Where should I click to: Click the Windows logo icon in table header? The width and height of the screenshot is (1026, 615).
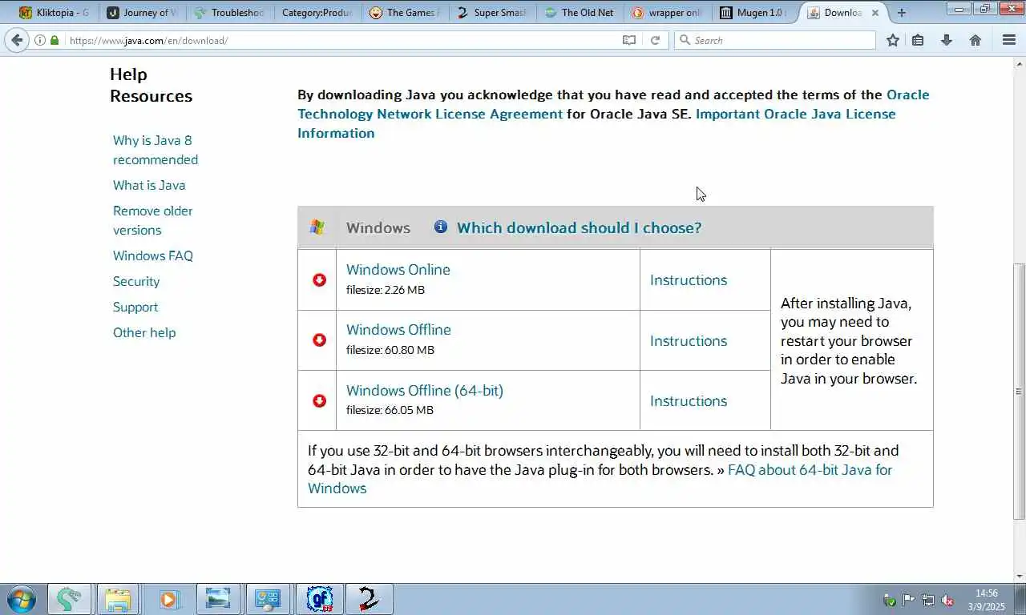[317, 227]
